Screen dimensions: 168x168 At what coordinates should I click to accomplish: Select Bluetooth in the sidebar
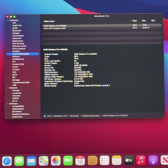[17, 31]
